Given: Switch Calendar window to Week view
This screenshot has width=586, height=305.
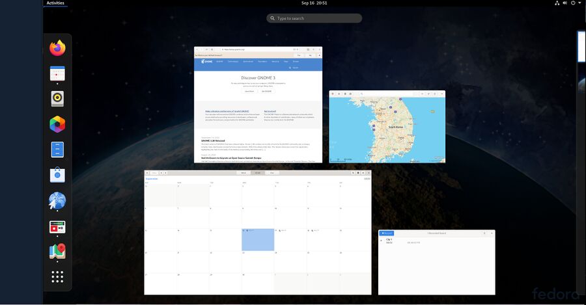Looking at the screenshot, I should [x=244, y=173].
